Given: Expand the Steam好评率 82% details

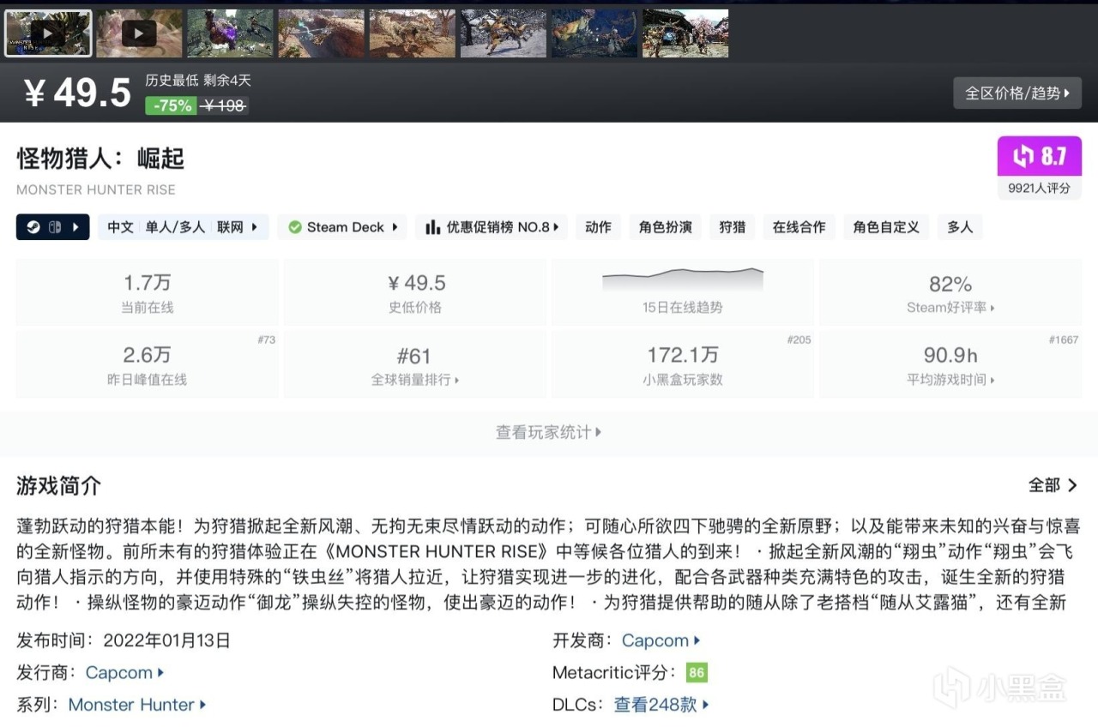Looking at the screenshot, I should [950, 292].
